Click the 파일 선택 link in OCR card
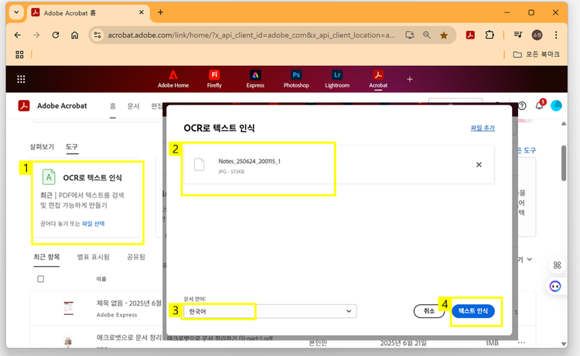The height and width of the screenshot is (356, 580). point(94,224)
